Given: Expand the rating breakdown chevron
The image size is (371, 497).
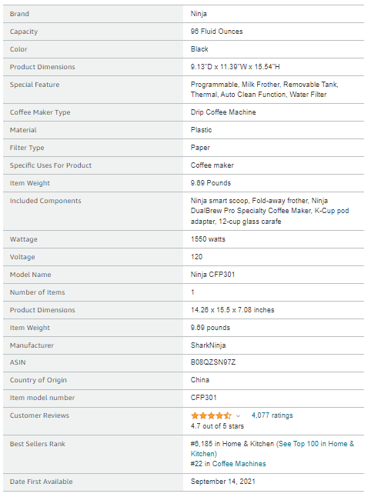Looking at the screenshot, I should tap(238, 416).
